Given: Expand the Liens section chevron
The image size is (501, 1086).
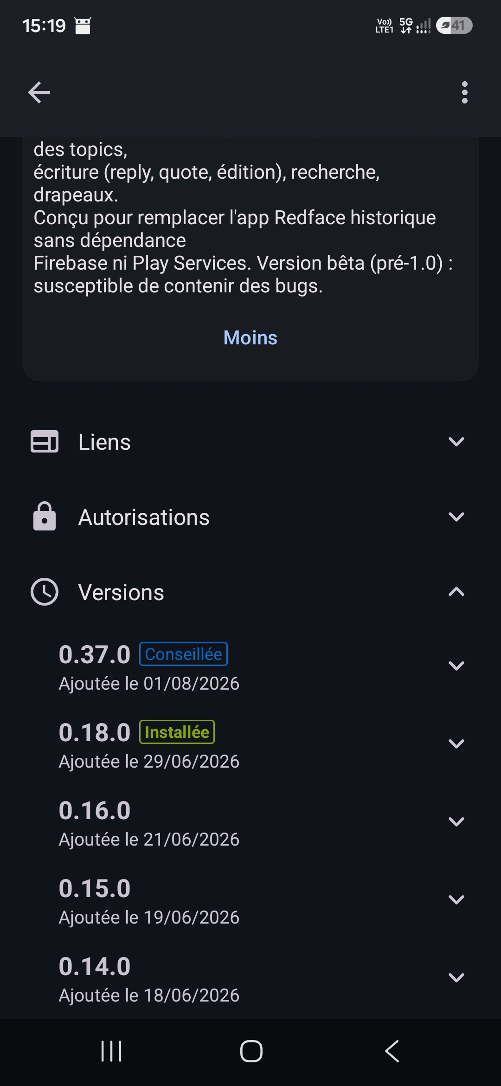Looking at the screenshot, I should (x=456, y=441).
